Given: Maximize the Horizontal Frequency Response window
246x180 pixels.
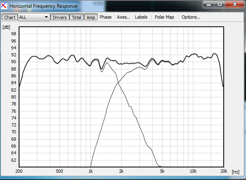Looking at the screenshot, I should click(x=219, y=5).
